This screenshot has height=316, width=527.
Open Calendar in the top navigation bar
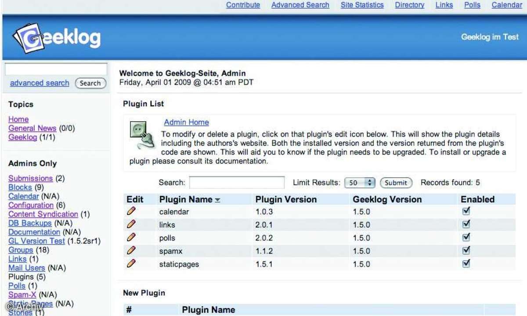click(507, 5)
